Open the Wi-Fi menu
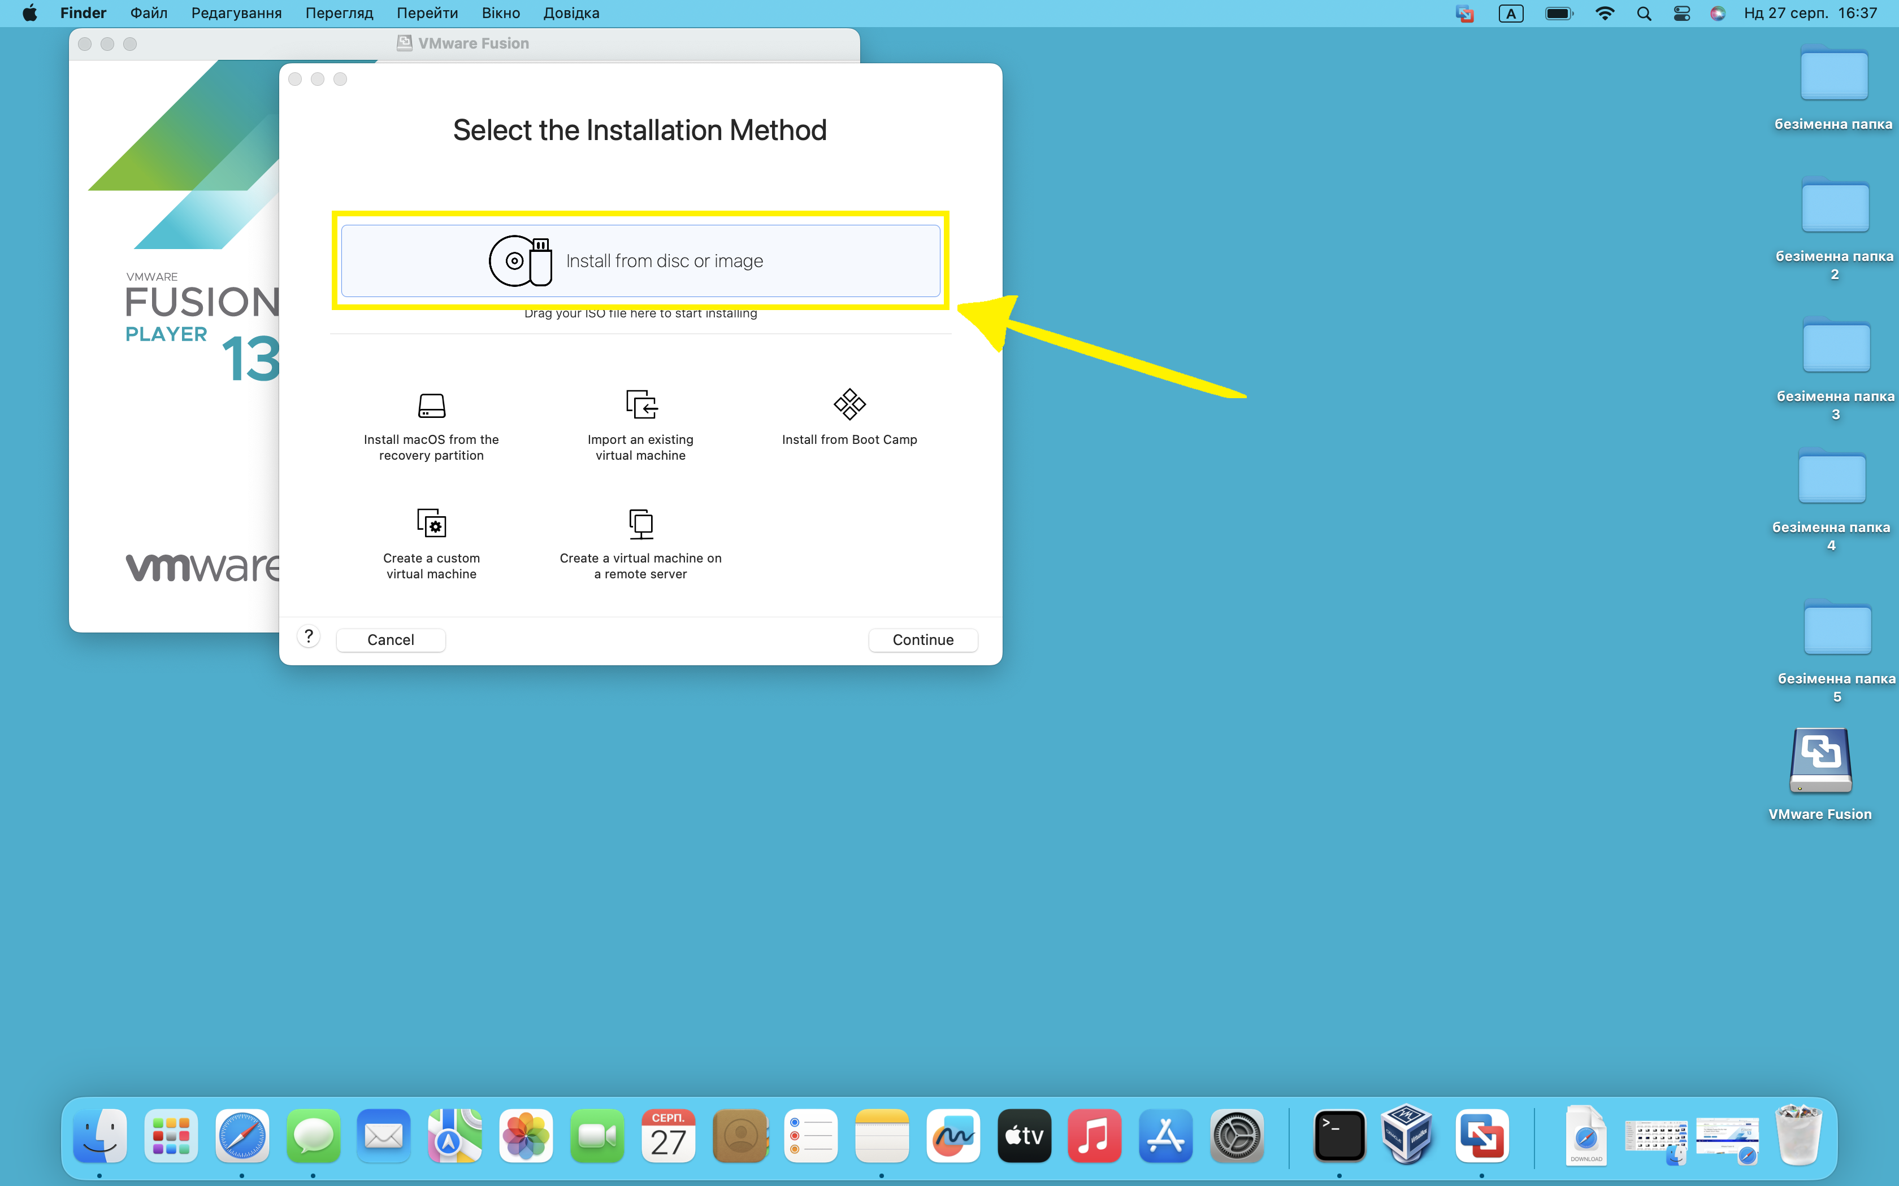The height and width of the screenshot is (1186, 1899). click(x=1605, y=14)
